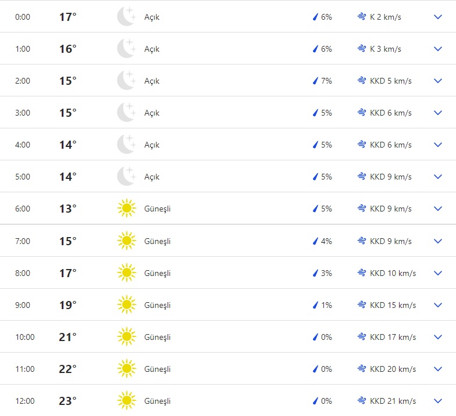Click the sun icon in the 6:00 row
This screenshot has height=416, width=456.
tap(126, 209)
